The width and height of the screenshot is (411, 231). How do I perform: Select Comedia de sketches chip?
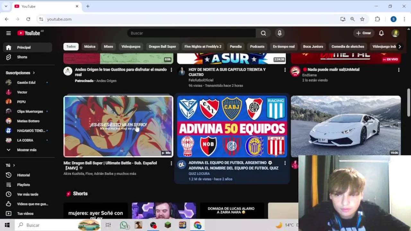point(348,47)
